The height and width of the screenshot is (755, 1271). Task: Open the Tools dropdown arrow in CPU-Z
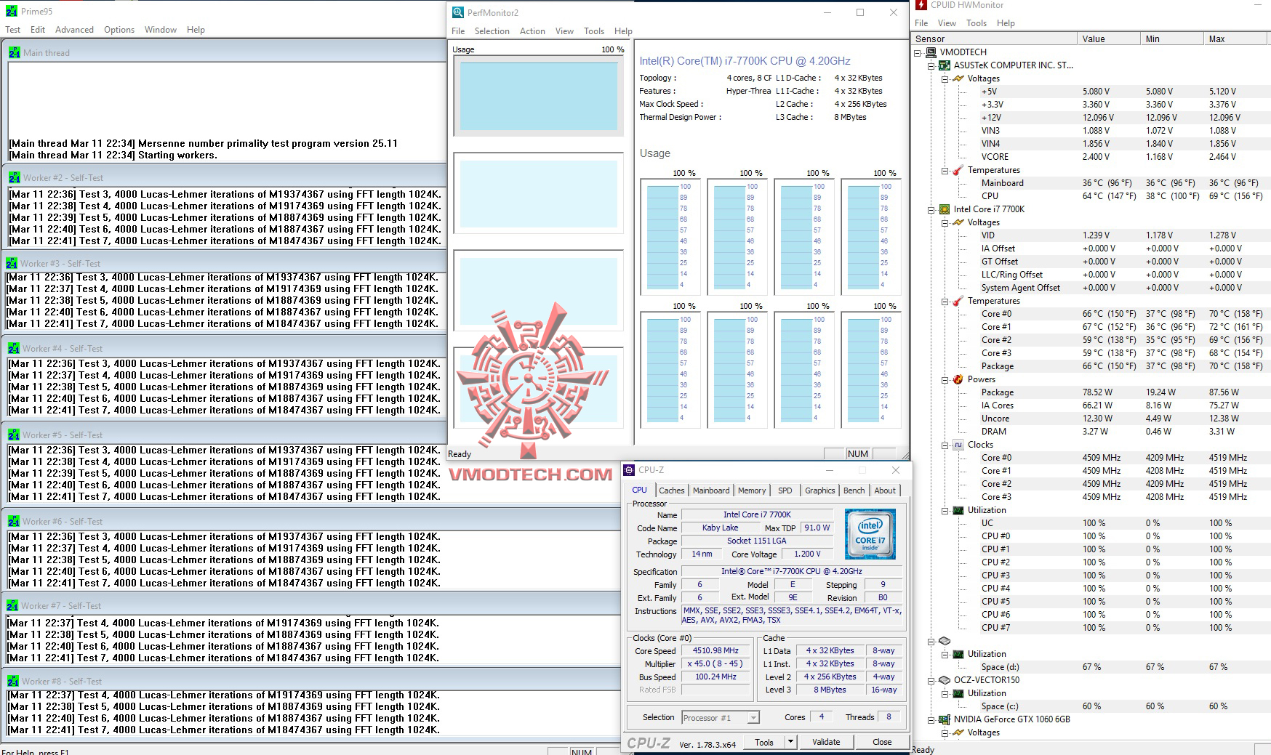point(790,742)
